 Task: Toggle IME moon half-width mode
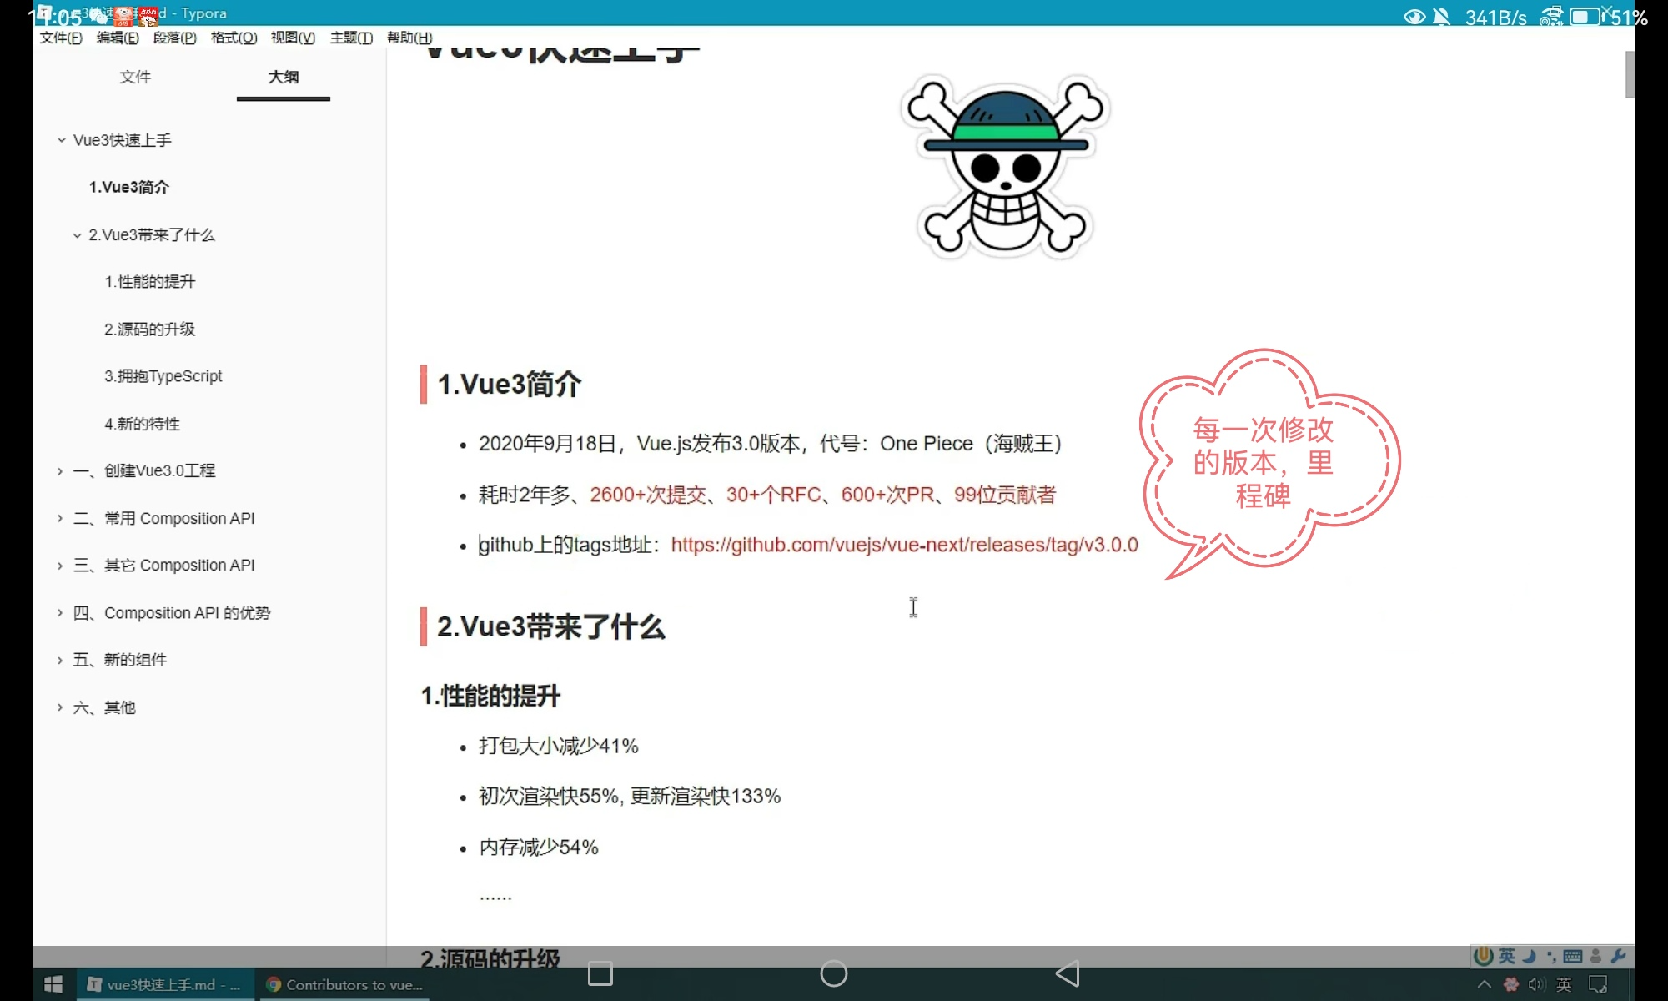click(x=1530, y=956)
